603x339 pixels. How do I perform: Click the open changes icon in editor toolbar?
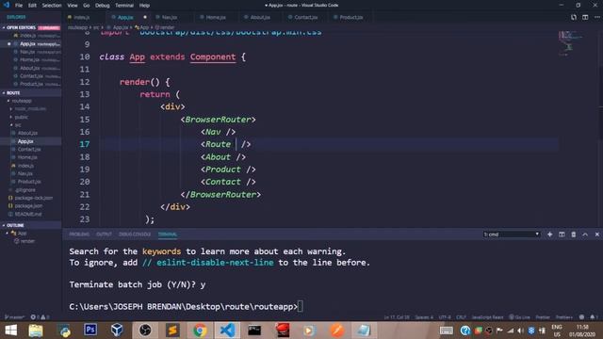point(574,17)
